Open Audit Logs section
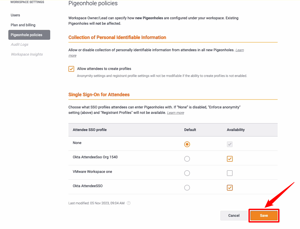300x229 pixels. click(20, 44)
